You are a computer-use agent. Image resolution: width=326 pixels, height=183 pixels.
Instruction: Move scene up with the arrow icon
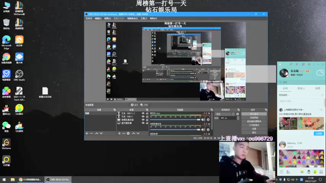(97, 133)
